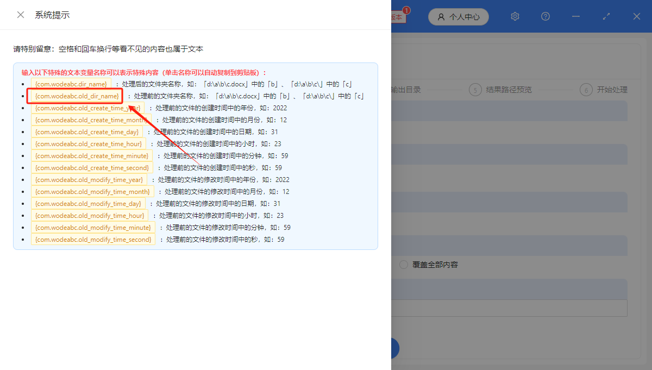Open the settings gear icon

point(515,16)
